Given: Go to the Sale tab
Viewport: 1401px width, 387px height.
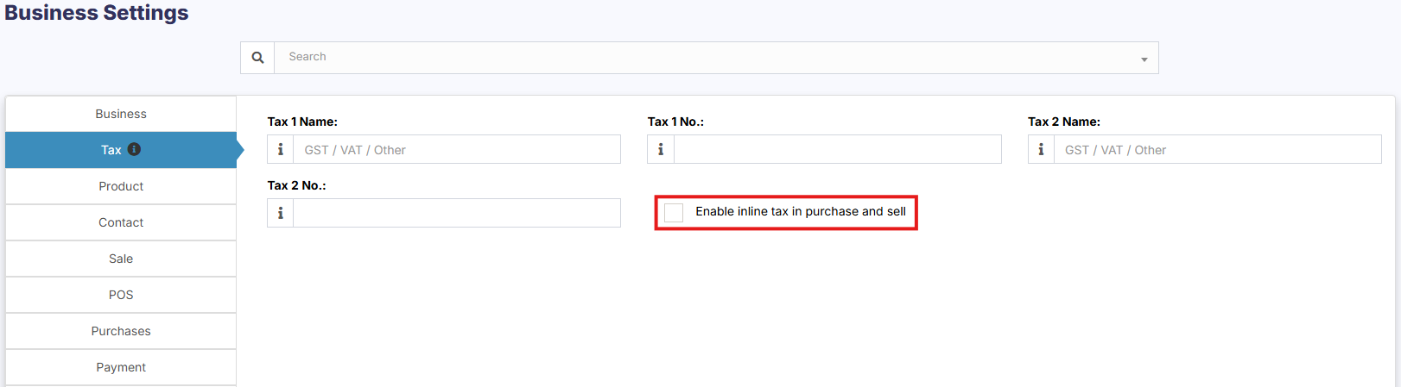Looking at the screenshot, I should pyautogui.click(x=121, y=259).
